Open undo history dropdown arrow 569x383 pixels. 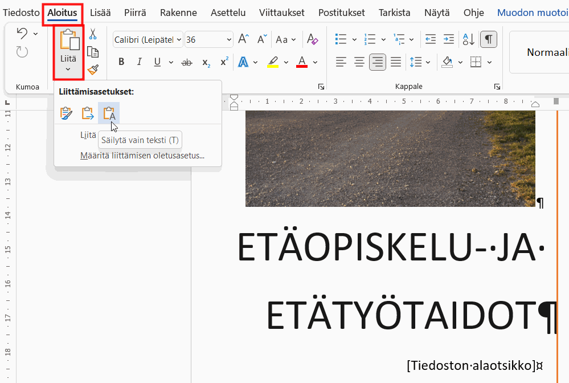(x=35, y=34)
